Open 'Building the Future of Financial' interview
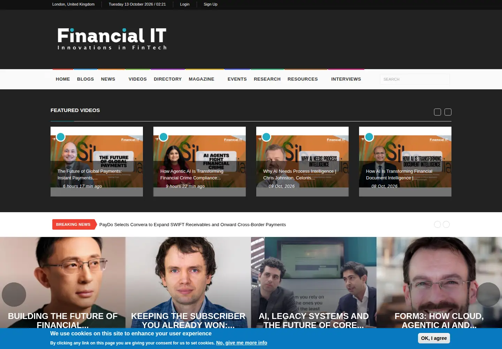 click(63, 320)
